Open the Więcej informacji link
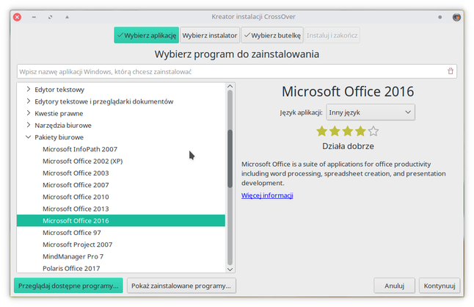The height and width of the screenshot is (307, 474). [267, 195]
